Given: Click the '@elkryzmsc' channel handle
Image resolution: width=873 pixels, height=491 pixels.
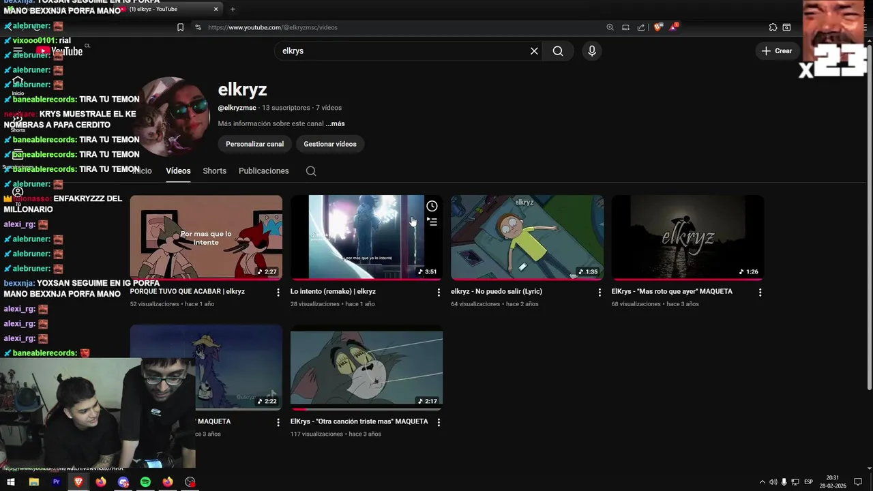Looking at the screenshot, I should 237,108.
